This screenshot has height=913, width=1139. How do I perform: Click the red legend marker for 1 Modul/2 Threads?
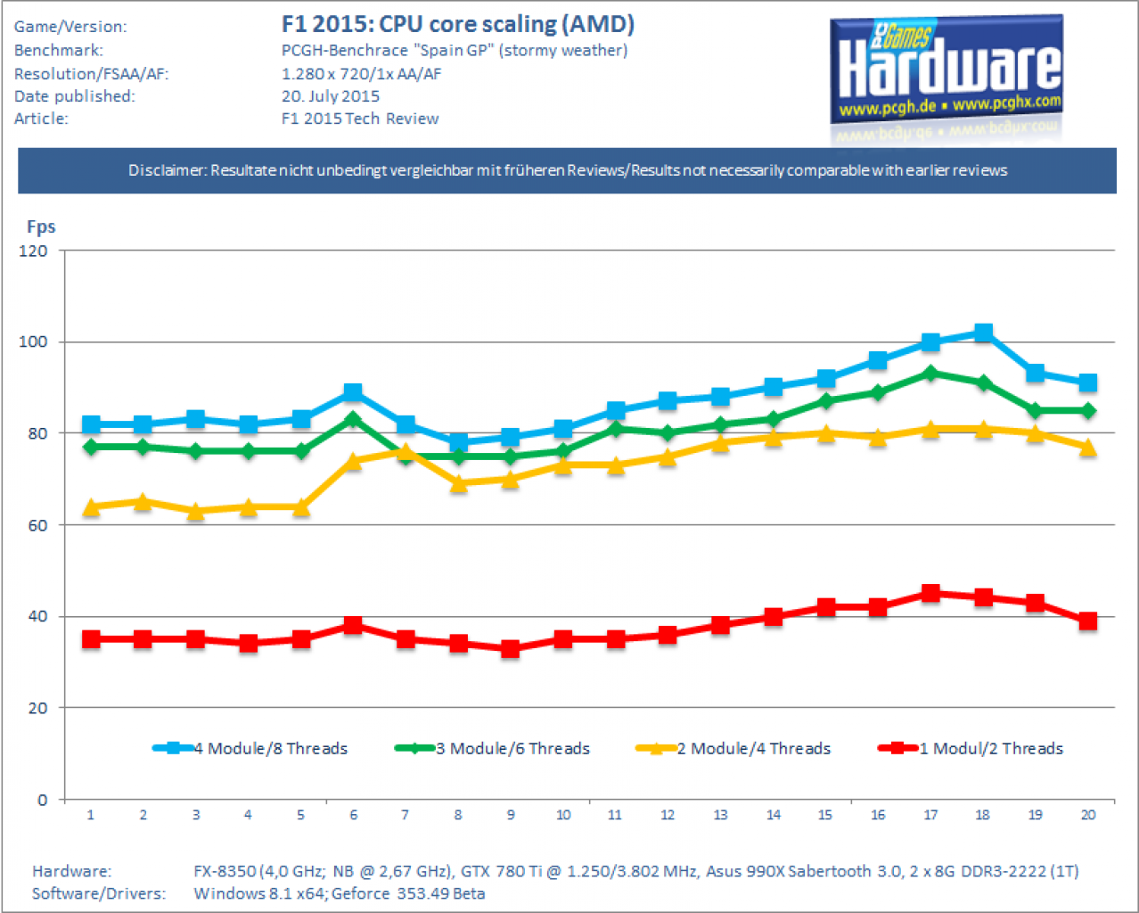coord(898,748)
